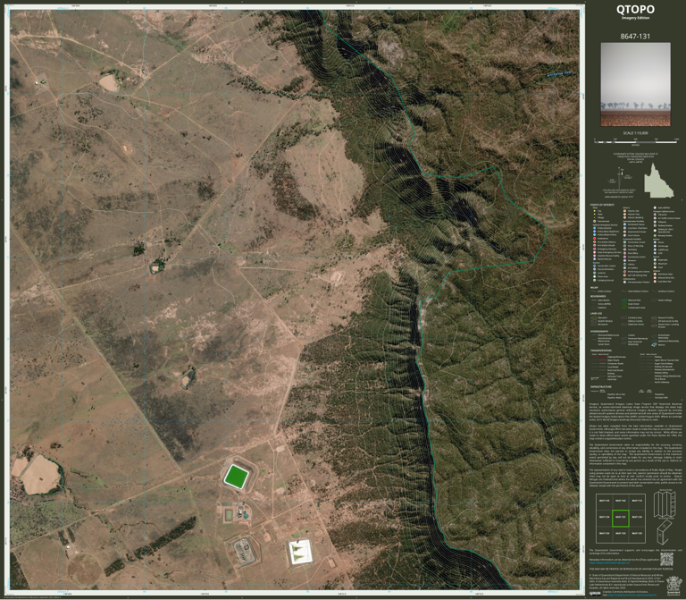This screenshot has width=686, height=600.
Task: Select the green highlighted index grid cell
Action: point(621,518)
